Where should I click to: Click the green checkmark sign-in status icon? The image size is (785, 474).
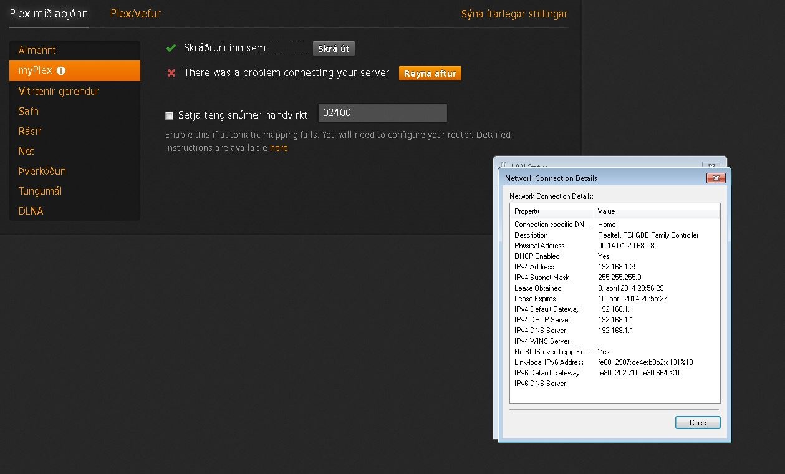click(x=171, y=48)
